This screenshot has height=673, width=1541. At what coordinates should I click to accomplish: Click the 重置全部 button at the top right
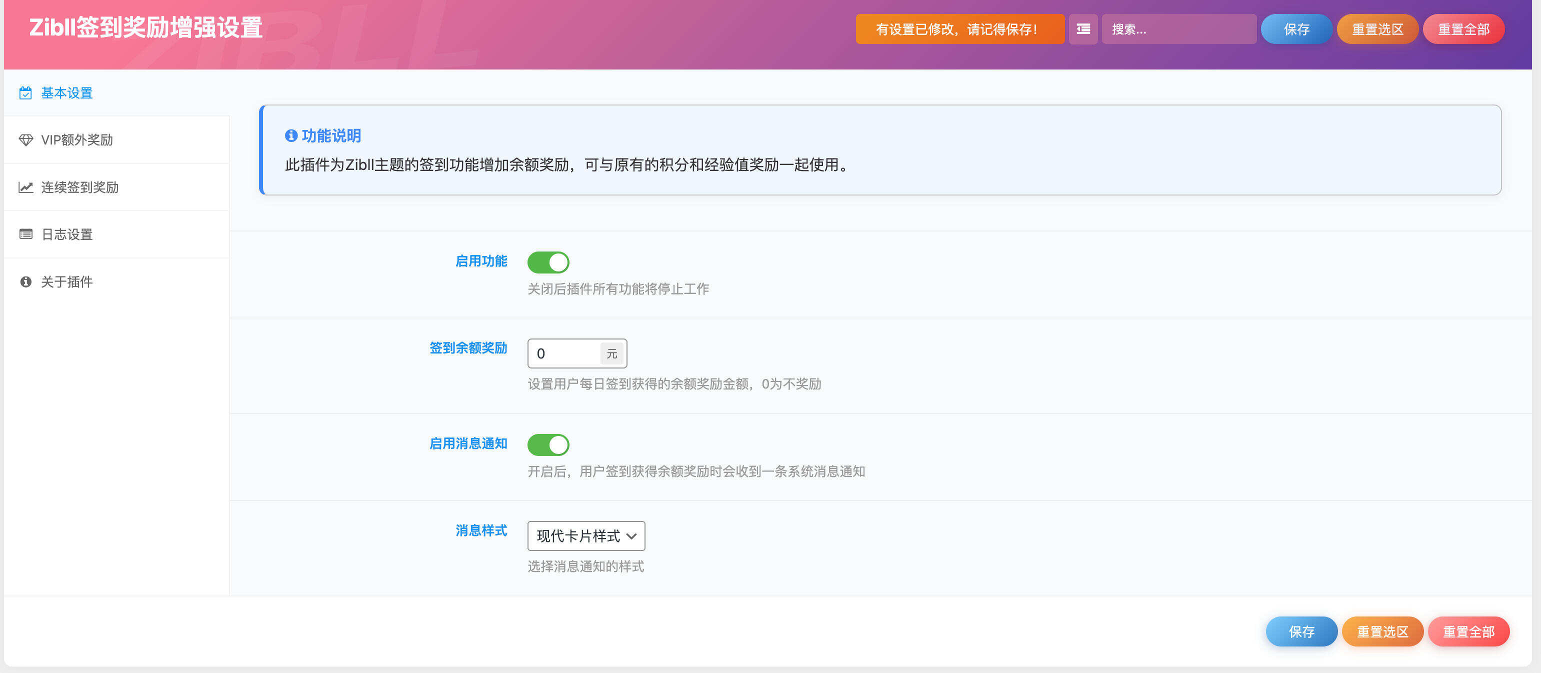tap(1464, 28)
